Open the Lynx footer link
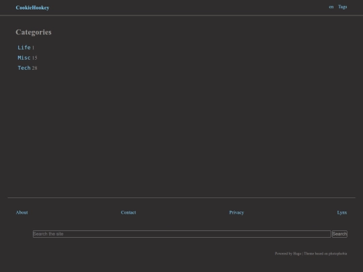Image resolution: width=363 pixels, height=272 pixels. pyautogui.click(x=342, y=212)
